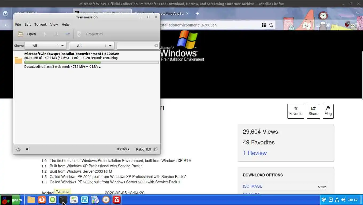This screenshot has height=205, width=363.
Task: Open the Firefox hamburger application menu
Action: [357, 25]
